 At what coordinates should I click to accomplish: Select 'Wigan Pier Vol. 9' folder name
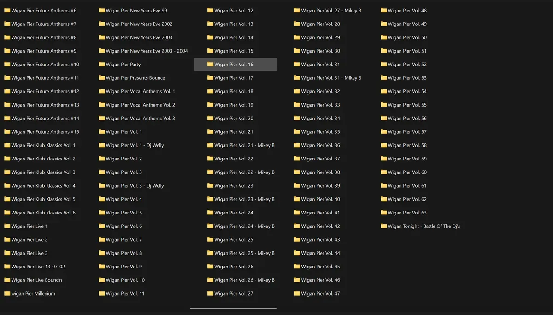[x=124, y=267]
